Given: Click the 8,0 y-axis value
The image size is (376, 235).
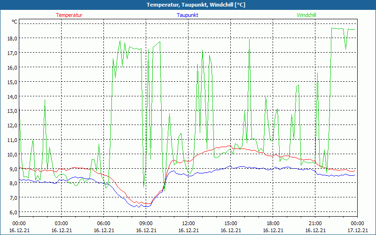Looking at the screenshot, I should pos(14,183).
